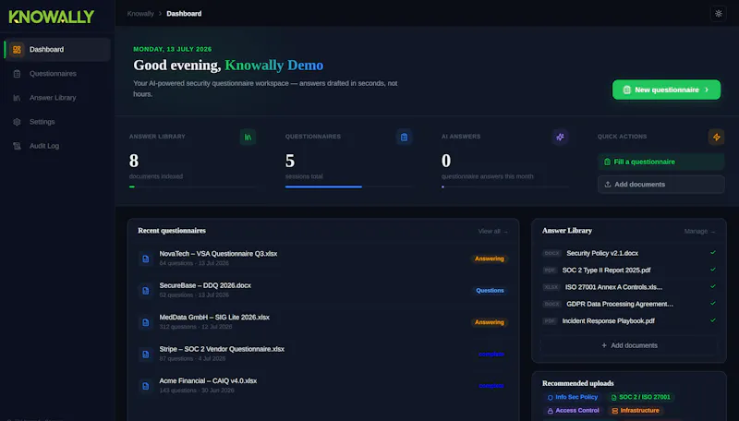Select the Info Sec Policy recommended tag
Viewport: 739px width, 421px height.
572,397
